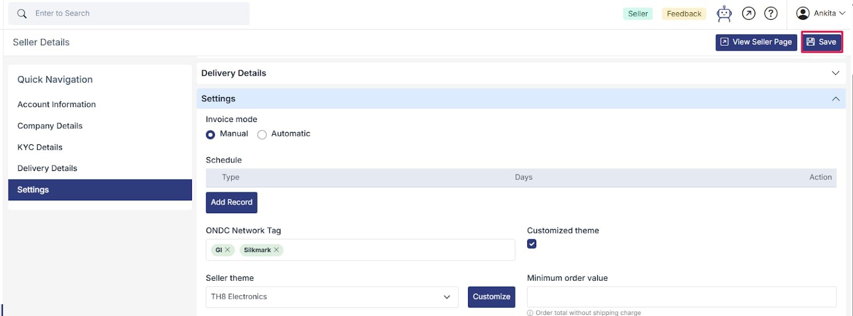Select the Manual invoice mode

tap(211, 135)
